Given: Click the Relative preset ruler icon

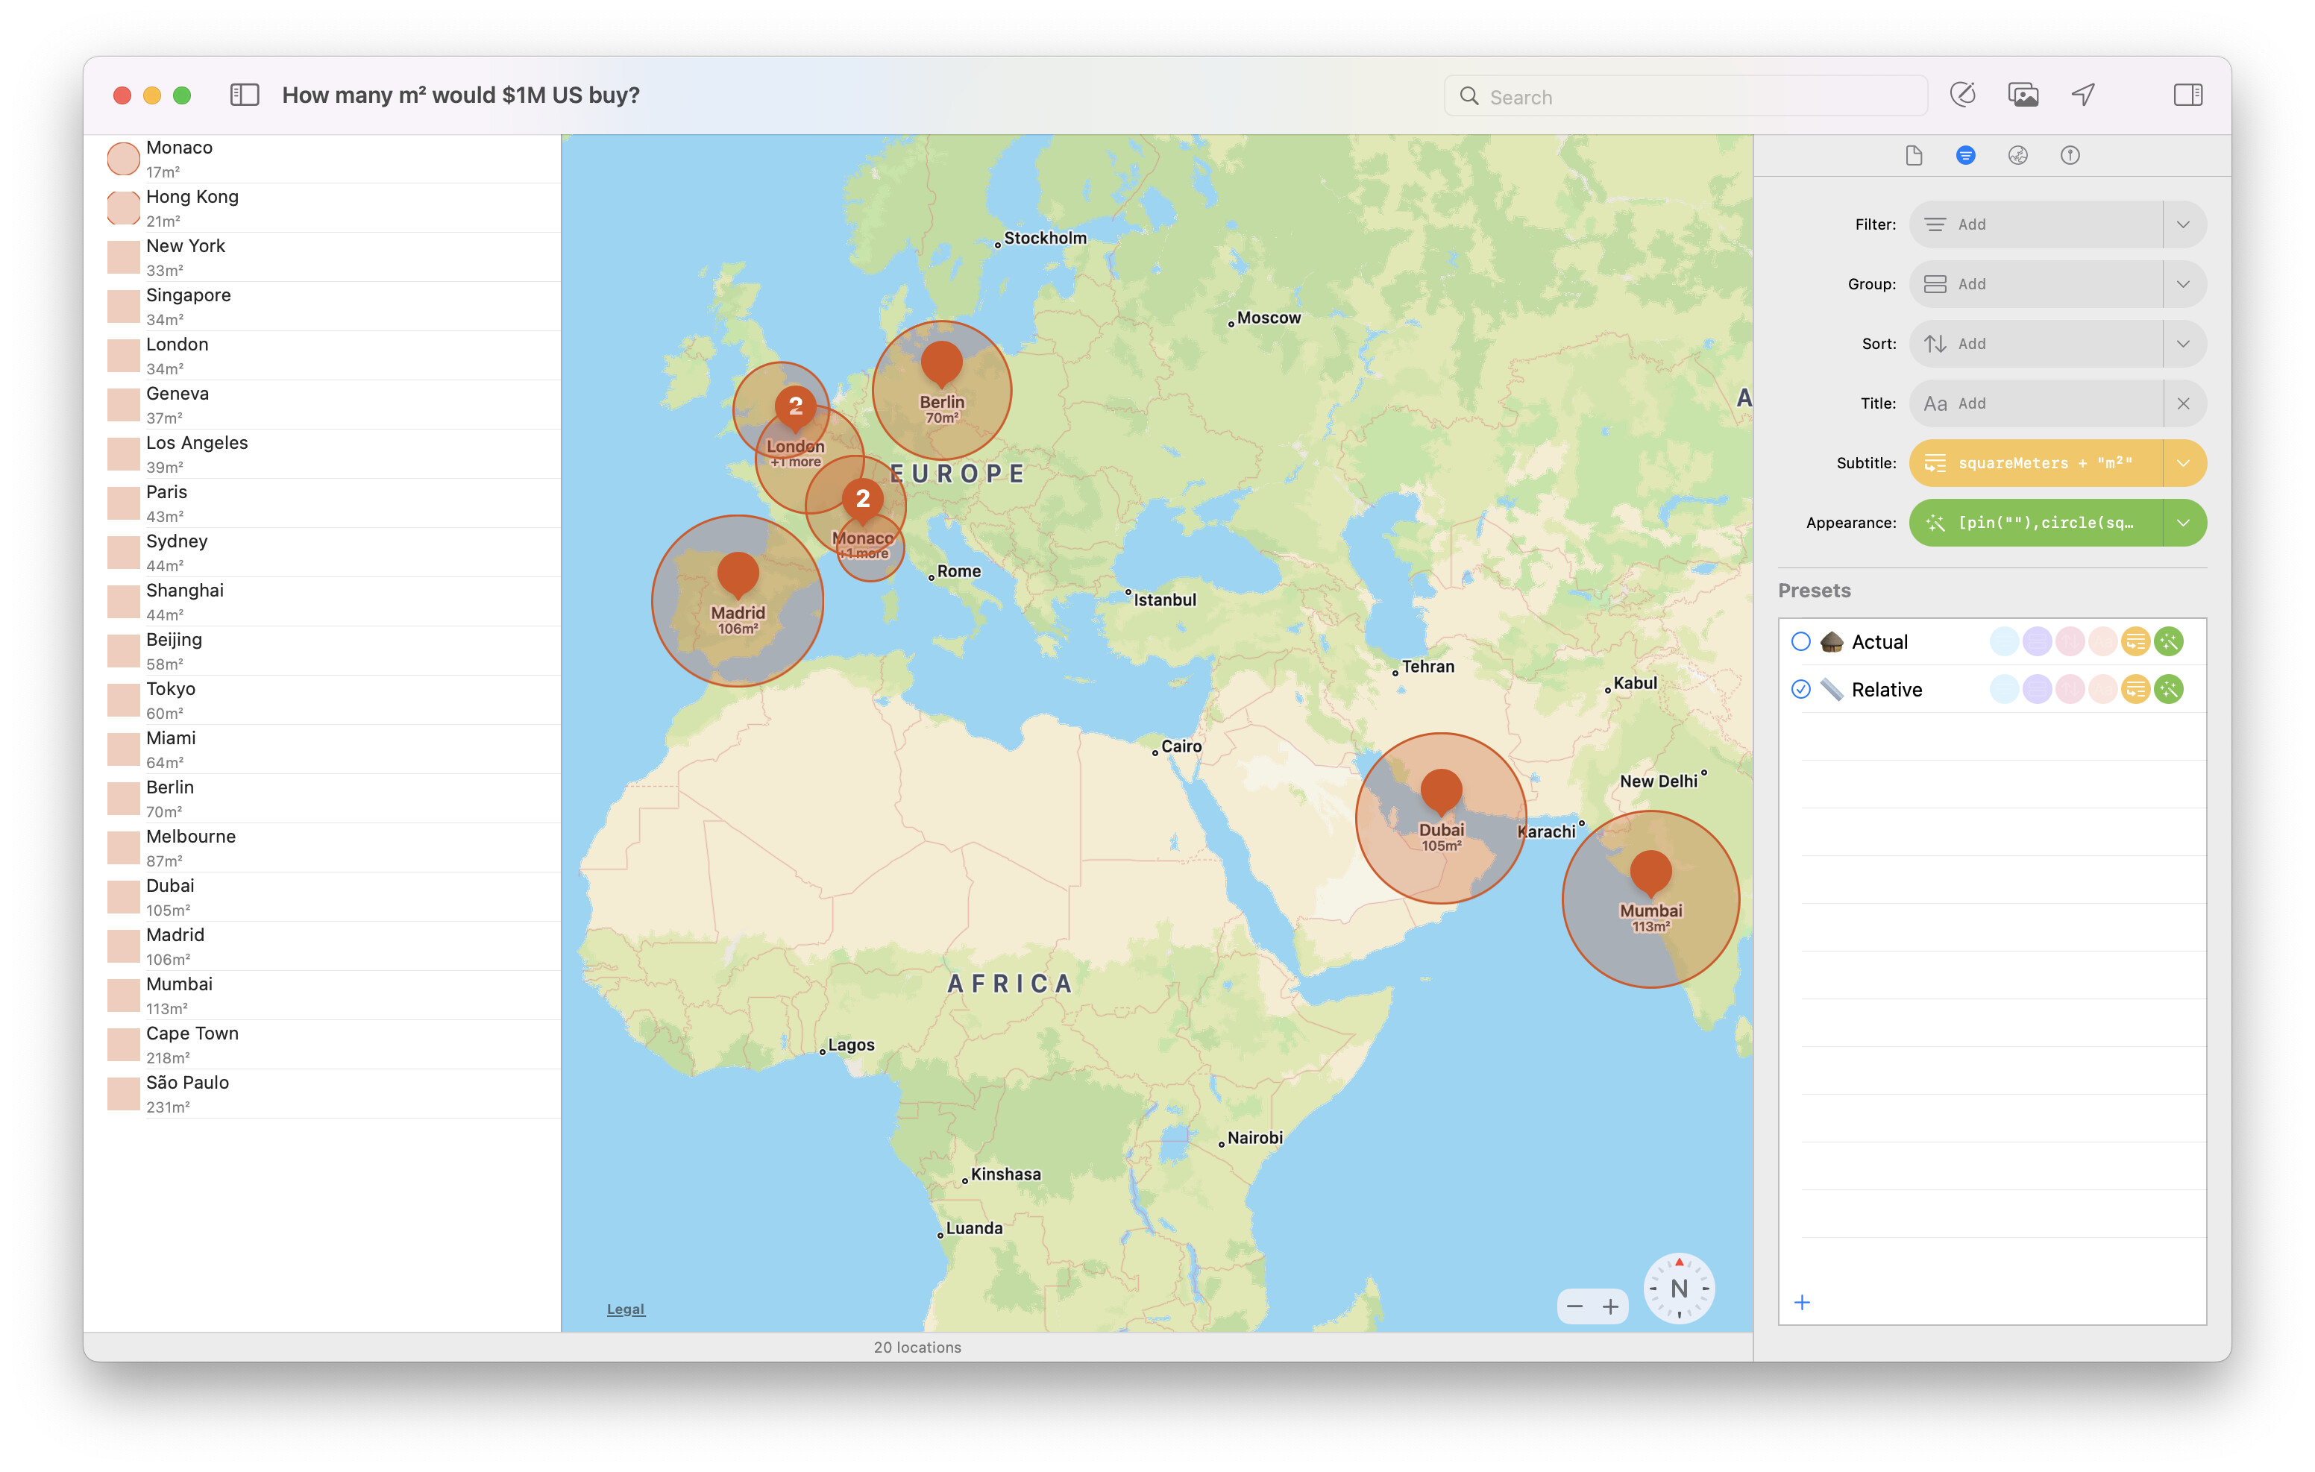Looking at the screenshot, I should 1832,689.
